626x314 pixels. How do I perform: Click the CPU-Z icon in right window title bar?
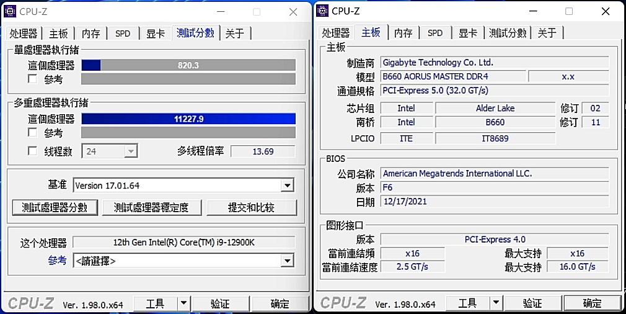[322, 11]
